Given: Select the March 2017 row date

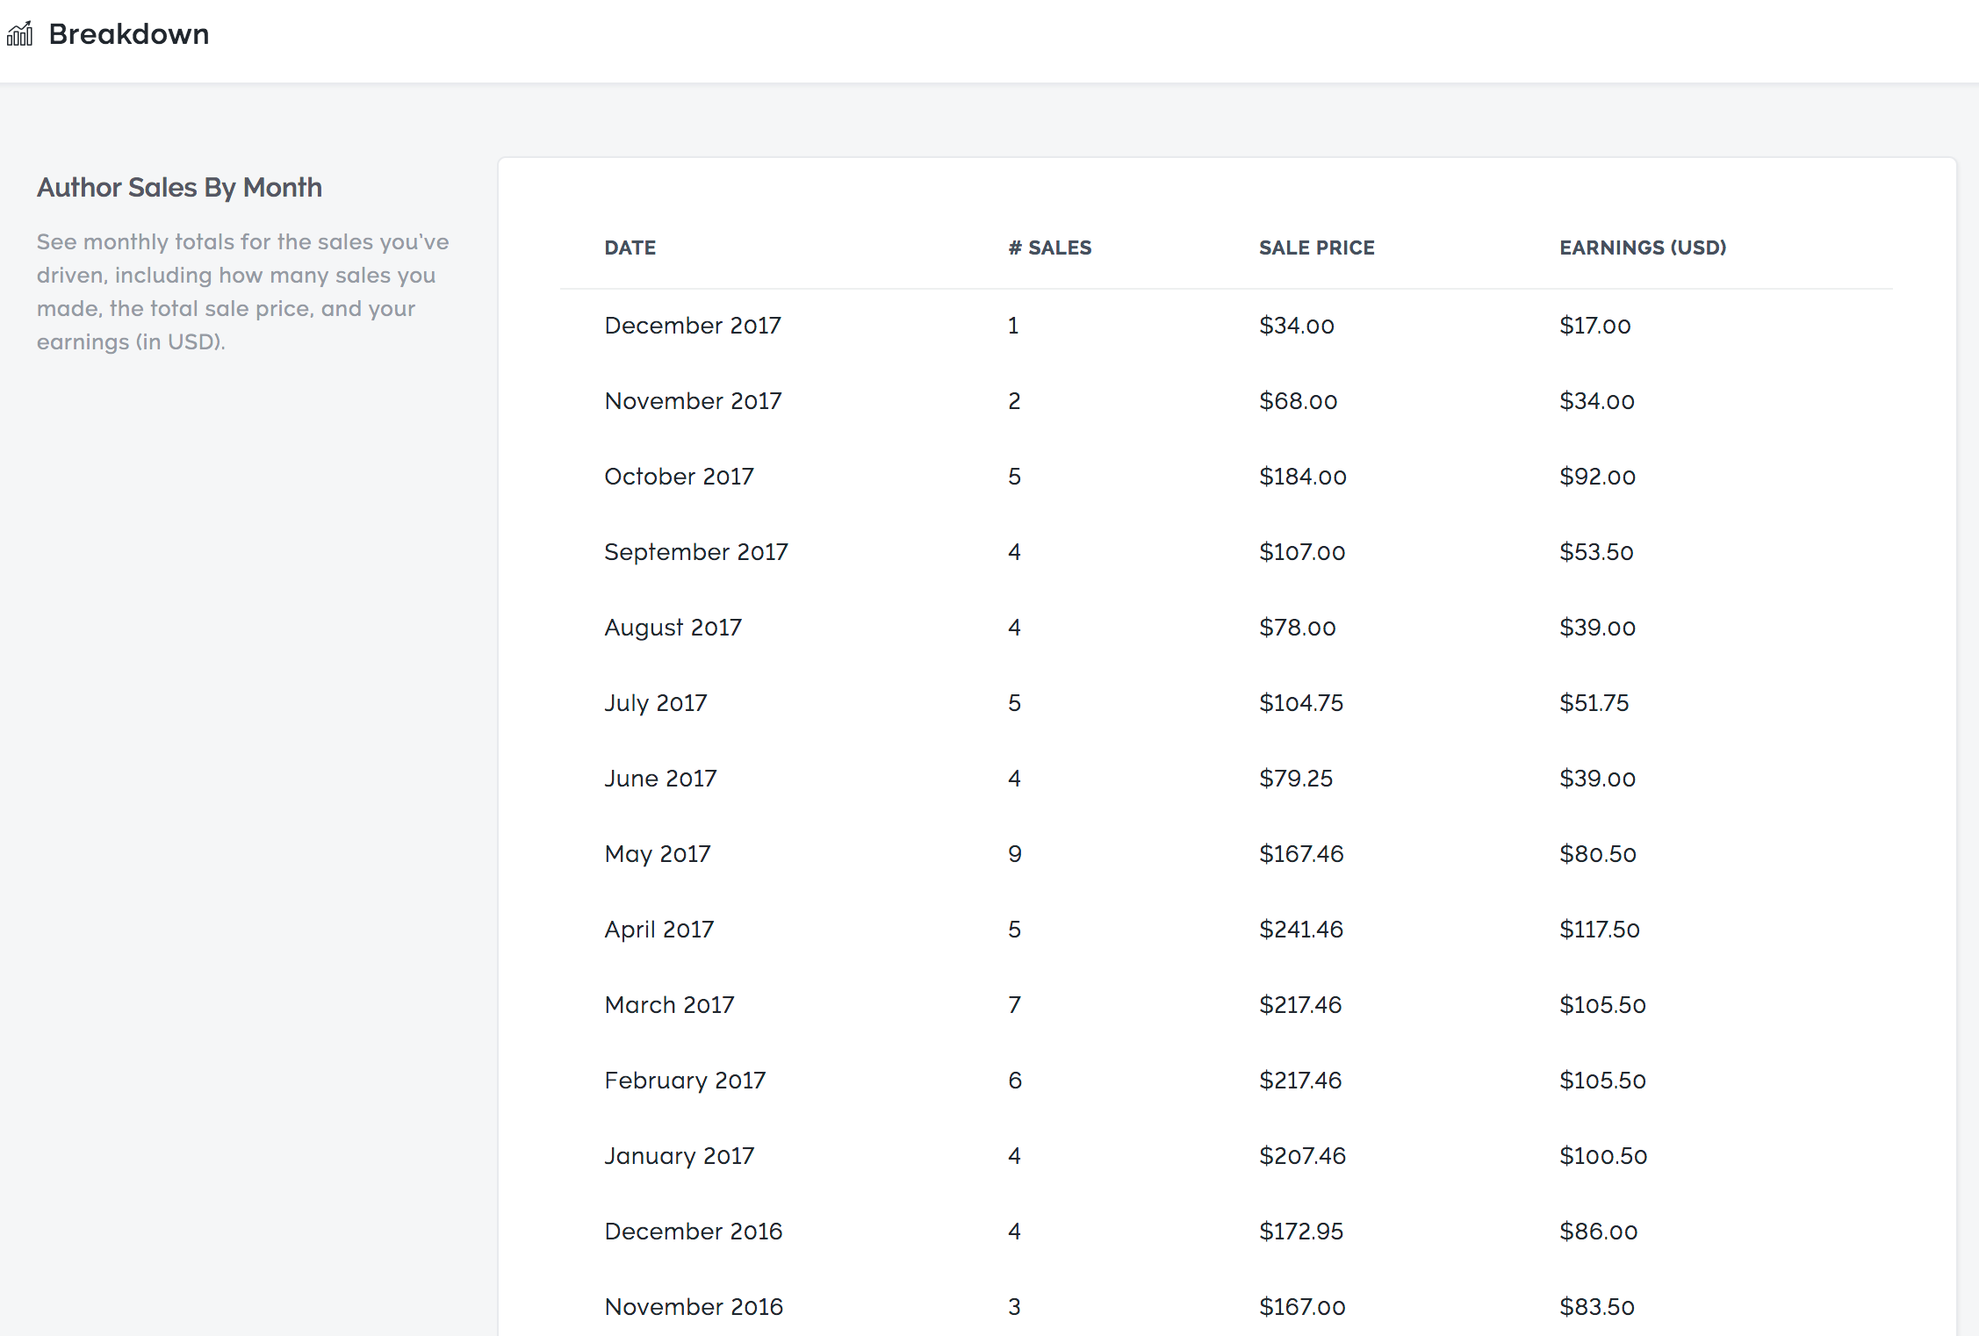Looking at the screenshot, I should (669, 1005).
